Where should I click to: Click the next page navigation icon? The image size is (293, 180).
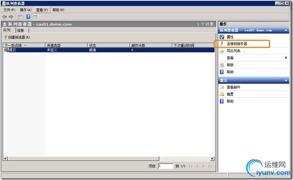tap(203, 166)
